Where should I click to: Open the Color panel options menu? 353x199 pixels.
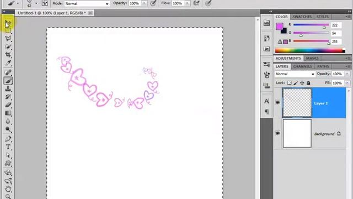tap(348, 17)
